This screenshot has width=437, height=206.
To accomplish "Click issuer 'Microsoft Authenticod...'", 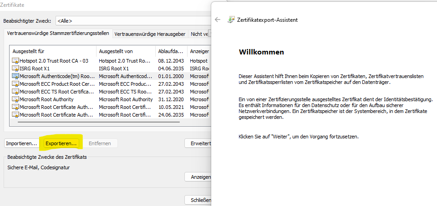I will [x=126, y=76].
